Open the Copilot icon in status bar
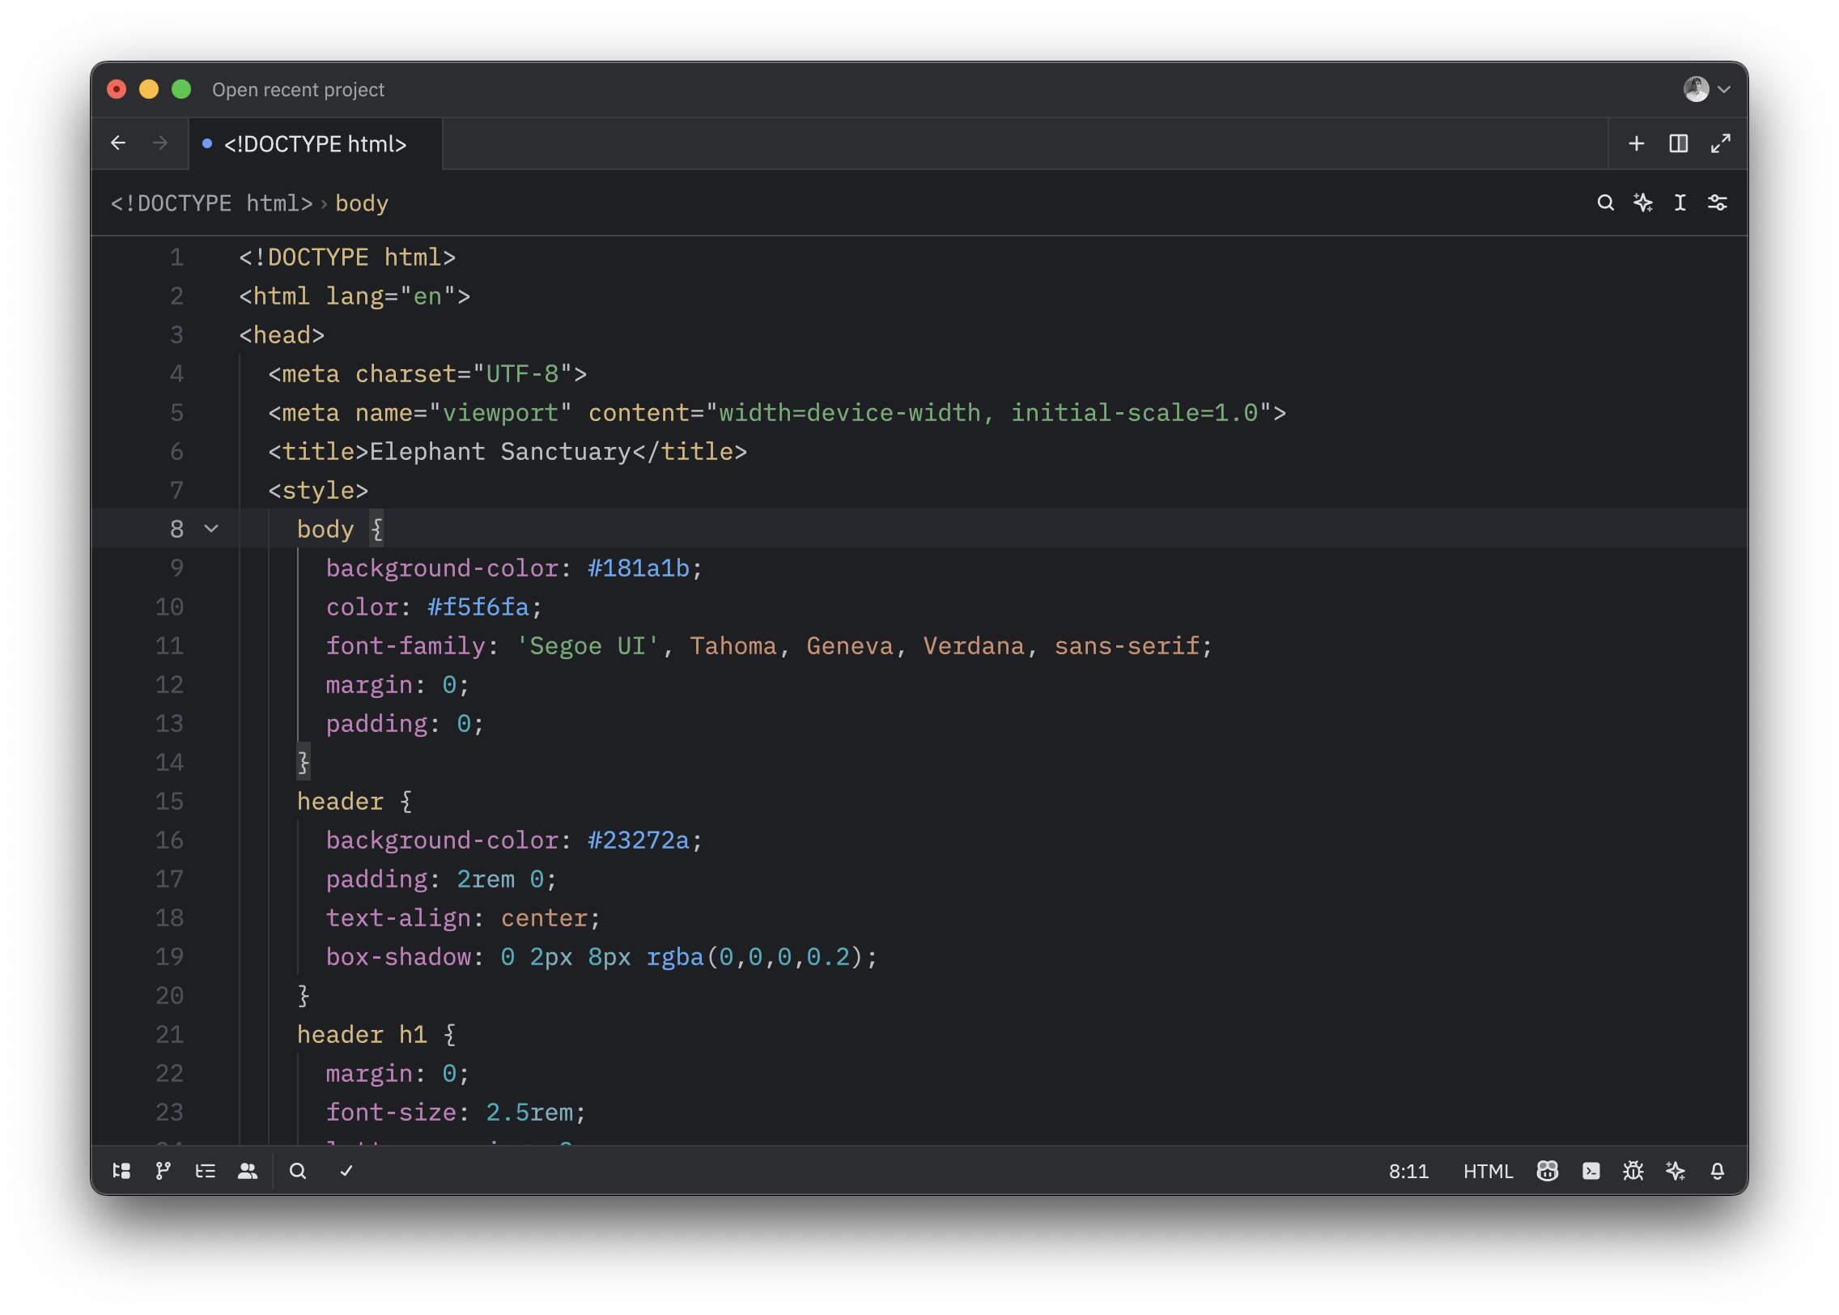 coord(1548,1171)
